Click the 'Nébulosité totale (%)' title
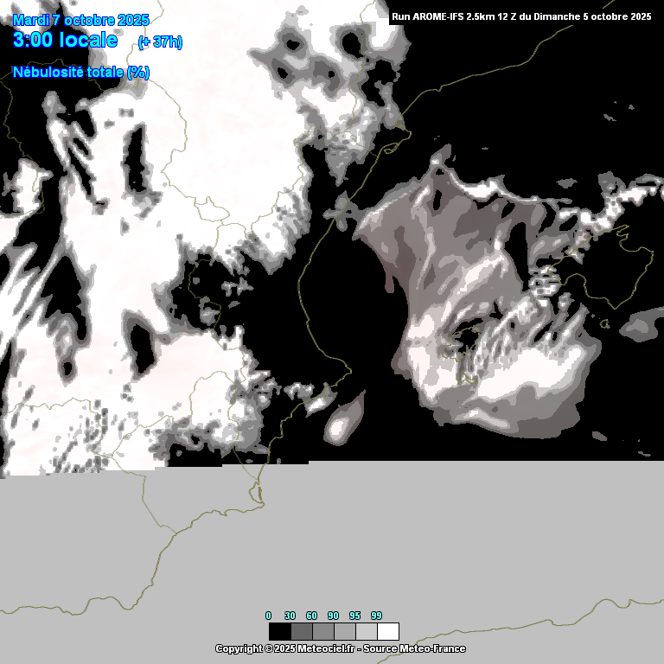The image size is (664, 664). 81,72
